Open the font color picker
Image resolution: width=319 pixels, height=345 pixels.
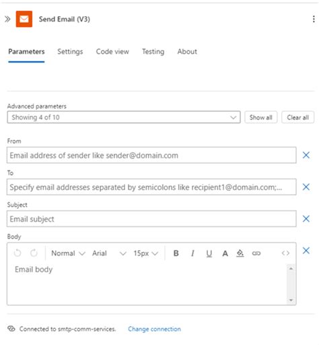[x=225, y=253]
